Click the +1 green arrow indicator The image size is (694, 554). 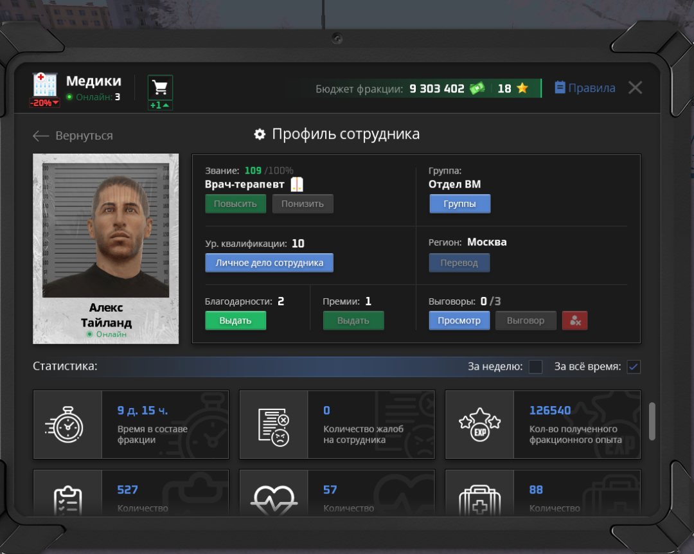[160, 105]
